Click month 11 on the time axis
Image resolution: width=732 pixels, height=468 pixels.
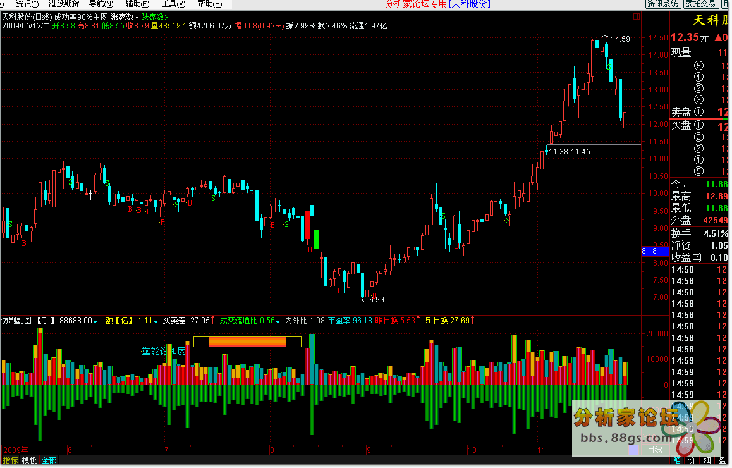[x=541, y=450]
